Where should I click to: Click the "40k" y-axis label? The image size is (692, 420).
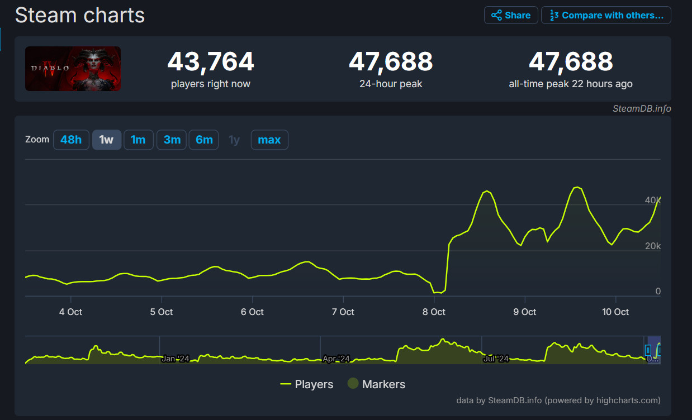653,200
